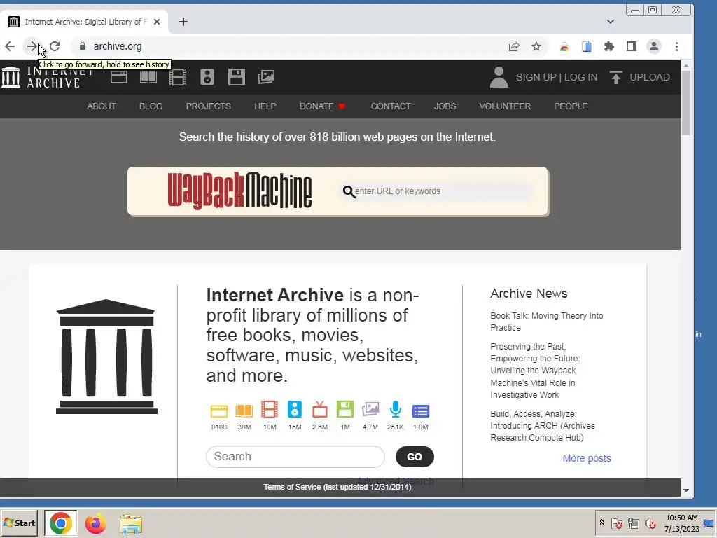Open the Texts book icon in top nav

[x=148, y=77]
